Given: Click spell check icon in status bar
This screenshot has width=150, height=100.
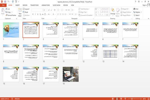Looking at the screenshot, I should [x=12, y=99].
